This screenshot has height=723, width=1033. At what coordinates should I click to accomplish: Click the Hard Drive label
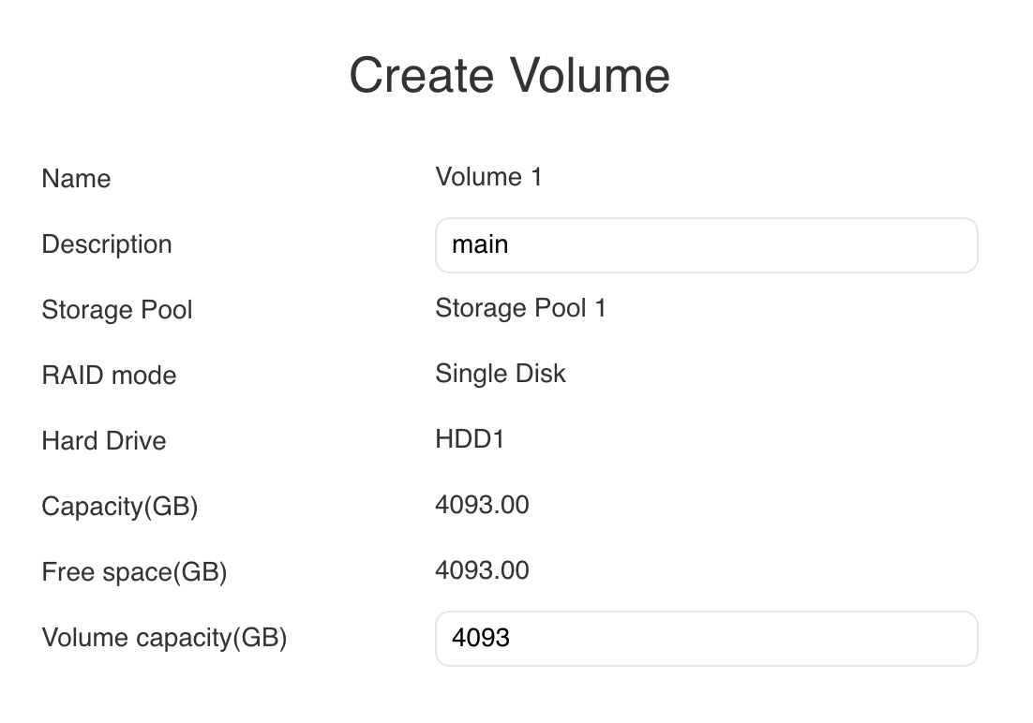point(103,440)
